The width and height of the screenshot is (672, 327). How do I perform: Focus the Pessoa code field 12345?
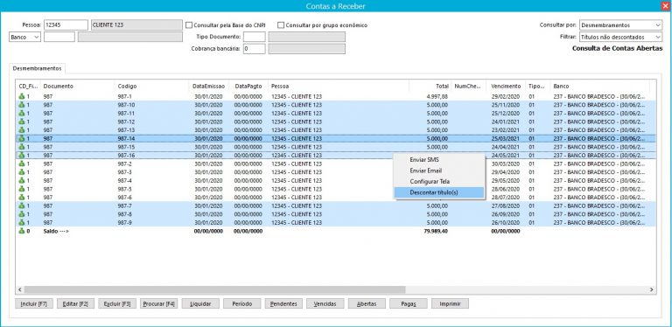click(x=66, y=25)
